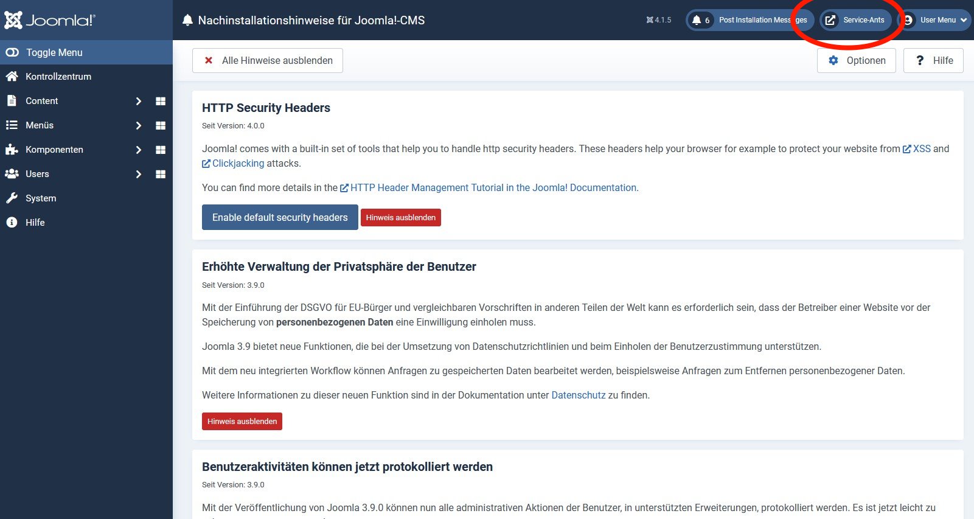Click the bell icon by the page title

(x=187, y=20)
